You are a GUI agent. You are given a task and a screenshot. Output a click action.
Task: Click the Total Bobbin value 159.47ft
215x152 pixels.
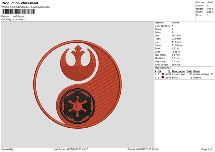coord(176,65)
